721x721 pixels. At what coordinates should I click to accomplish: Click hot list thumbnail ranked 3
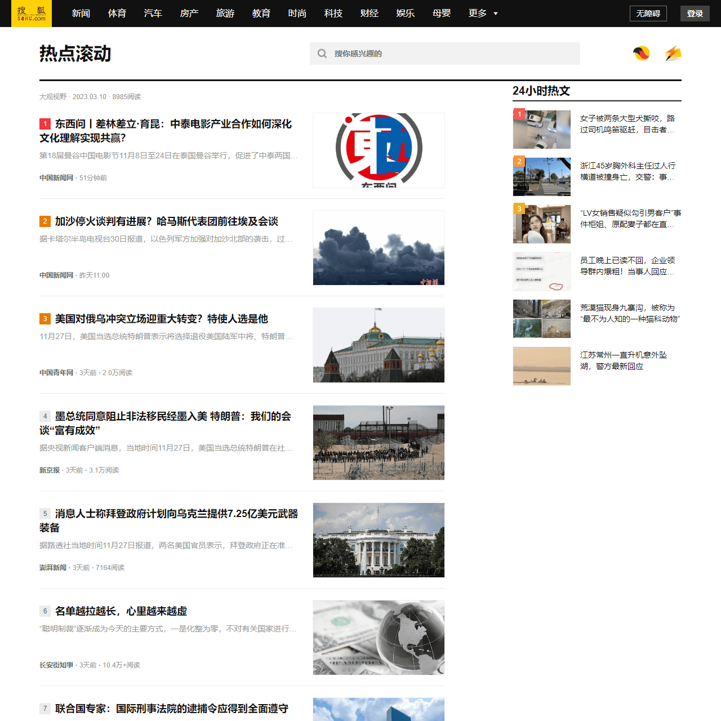(x=542, y=224)
